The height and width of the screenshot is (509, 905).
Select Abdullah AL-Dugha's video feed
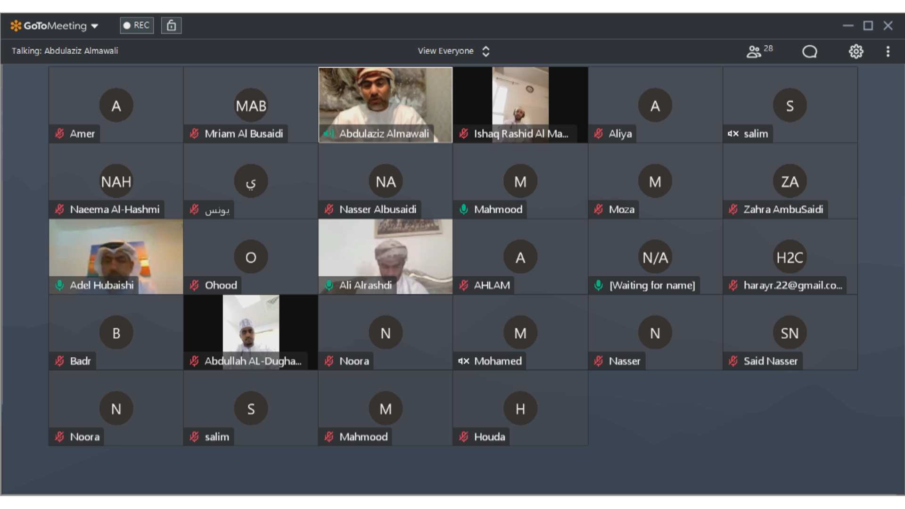point(251,325)
